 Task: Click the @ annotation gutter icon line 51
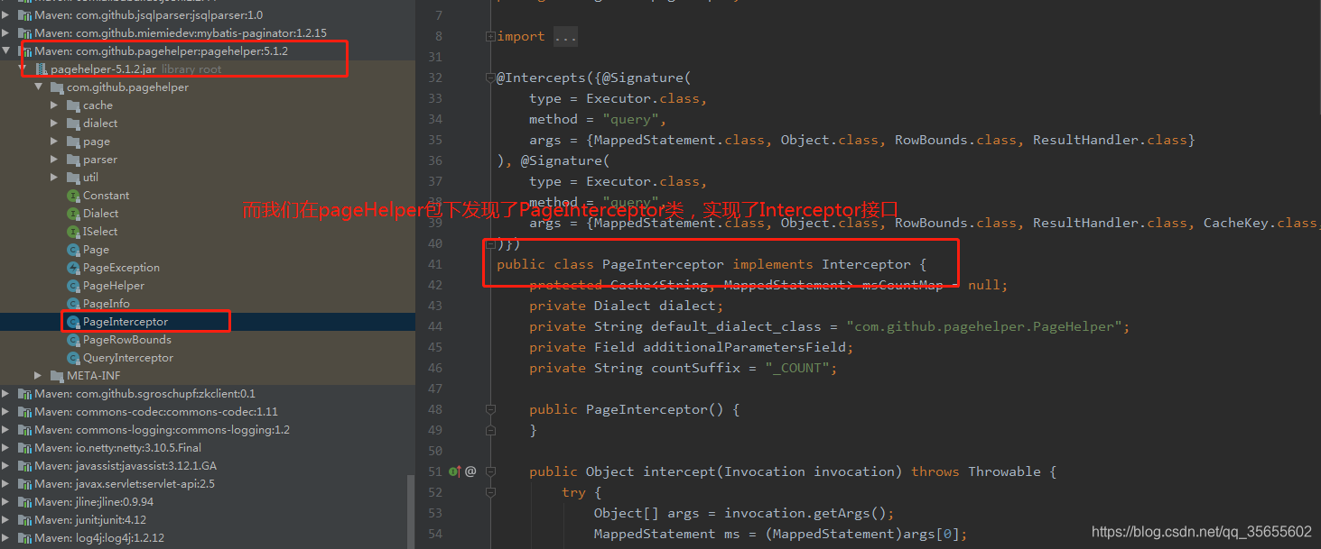(470, 471)
